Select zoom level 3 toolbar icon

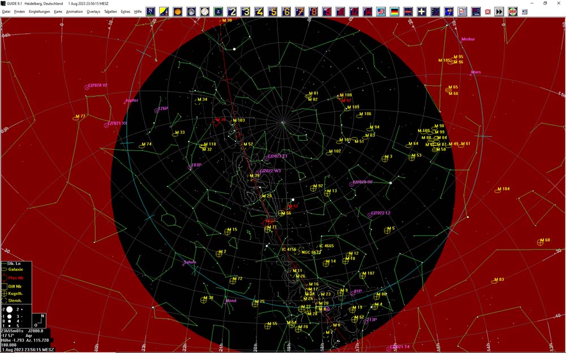[246, 11]
